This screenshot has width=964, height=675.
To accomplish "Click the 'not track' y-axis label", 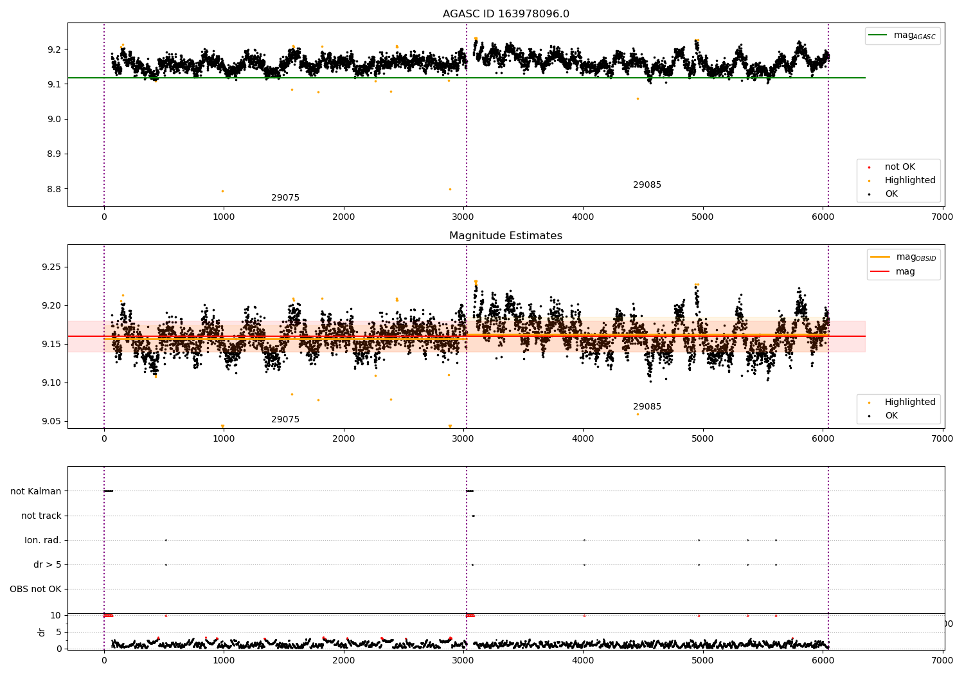I will click(41, 516).
